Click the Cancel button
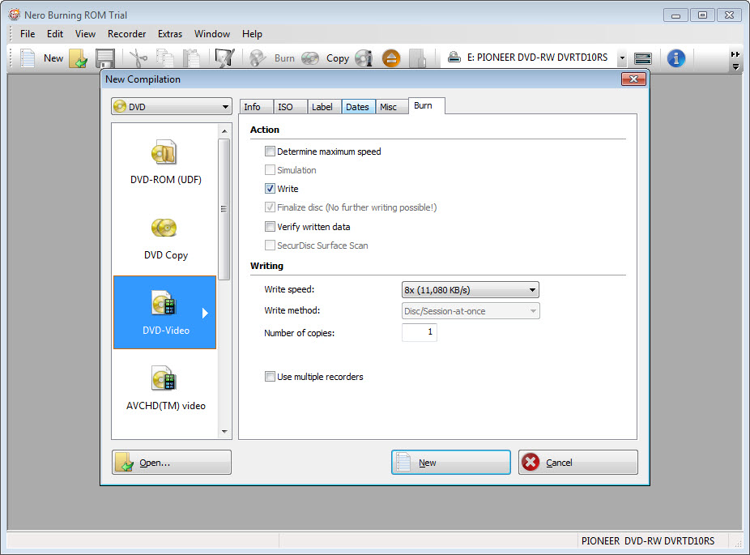This screenshot has width=750, height=555. pyautogui.click(x=577, y=462)
